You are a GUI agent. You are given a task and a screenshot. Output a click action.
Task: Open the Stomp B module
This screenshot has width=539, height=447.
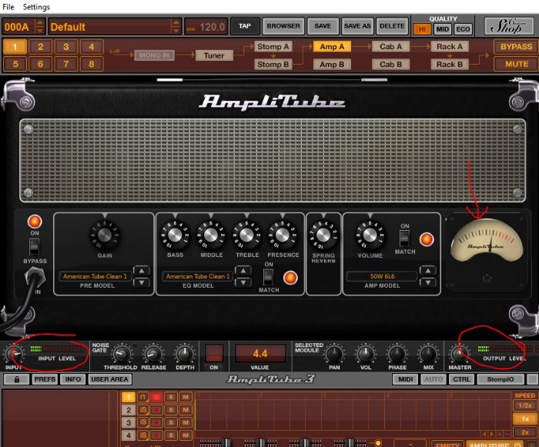coord(273,65)
